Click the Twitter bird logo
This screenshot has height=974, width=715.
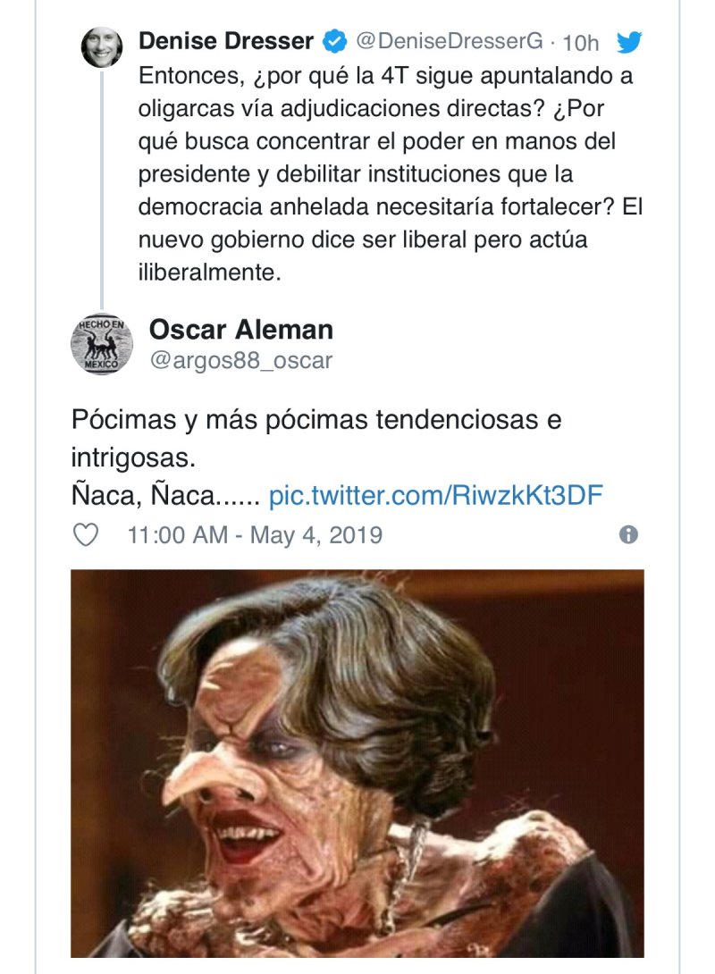(x=629, y=42)
